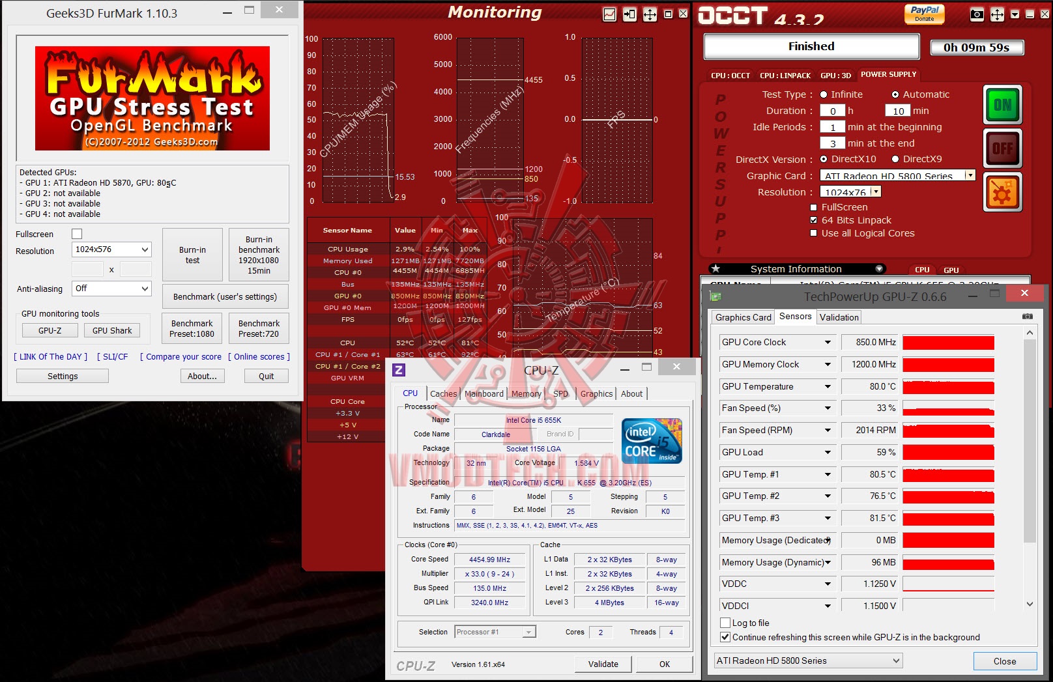
Task: Enable Log to file in GPU-Z
Action: [x=725, y=623]
